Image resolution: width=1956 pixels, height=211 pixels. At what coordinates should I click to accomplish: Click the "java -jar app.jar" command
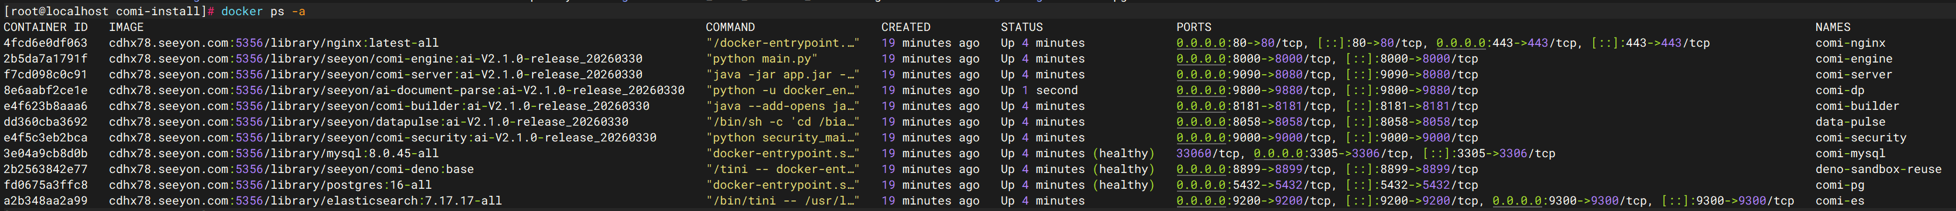(783, 74)
